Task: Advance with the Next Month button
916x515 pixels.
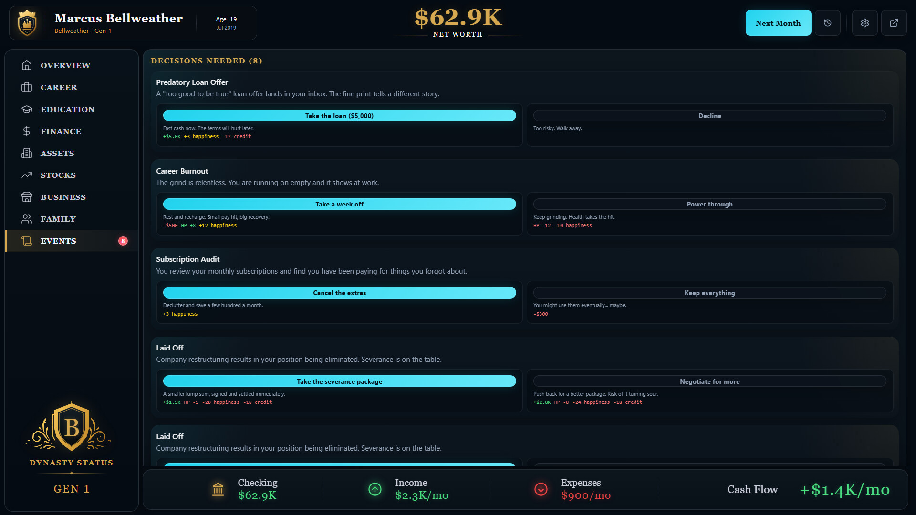Action: pos(778,23)
